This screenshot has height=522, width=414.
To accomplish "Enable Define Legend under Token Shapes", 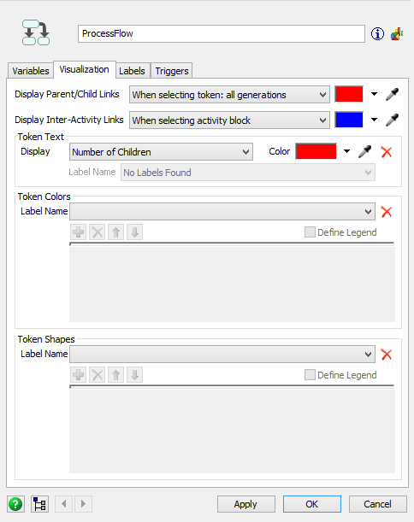I will pos(310,375).
